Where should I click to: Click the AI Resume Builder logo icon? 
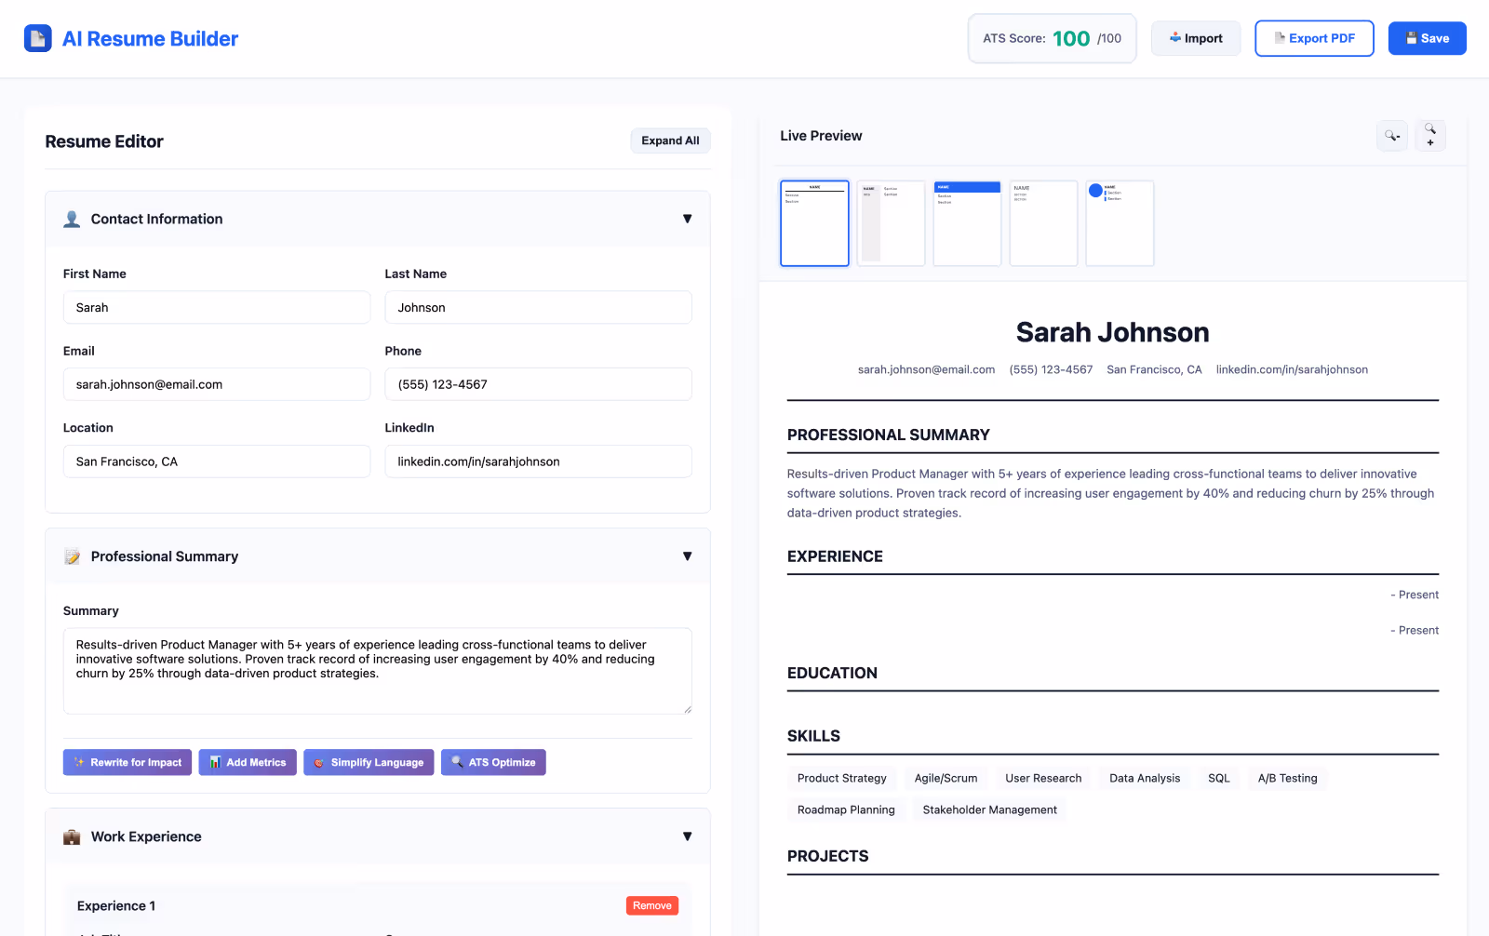click(x=37, y=38)
